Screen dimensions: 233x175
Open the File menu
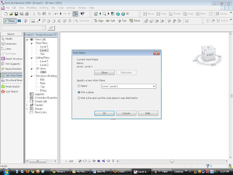(8, 8)
